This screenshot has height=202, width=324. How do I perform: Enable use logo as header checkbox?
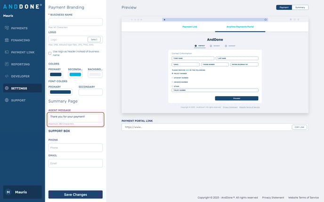click(50, 53)
